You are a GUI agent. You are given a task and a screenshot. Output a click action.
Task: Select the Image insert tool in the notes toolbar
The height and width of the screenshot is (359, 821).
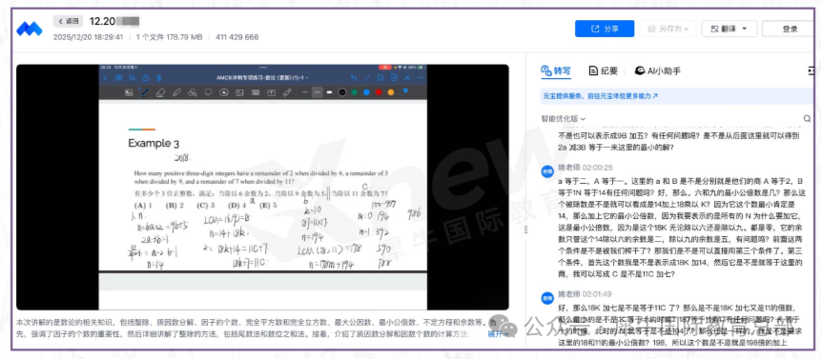(x=239, y=92)
